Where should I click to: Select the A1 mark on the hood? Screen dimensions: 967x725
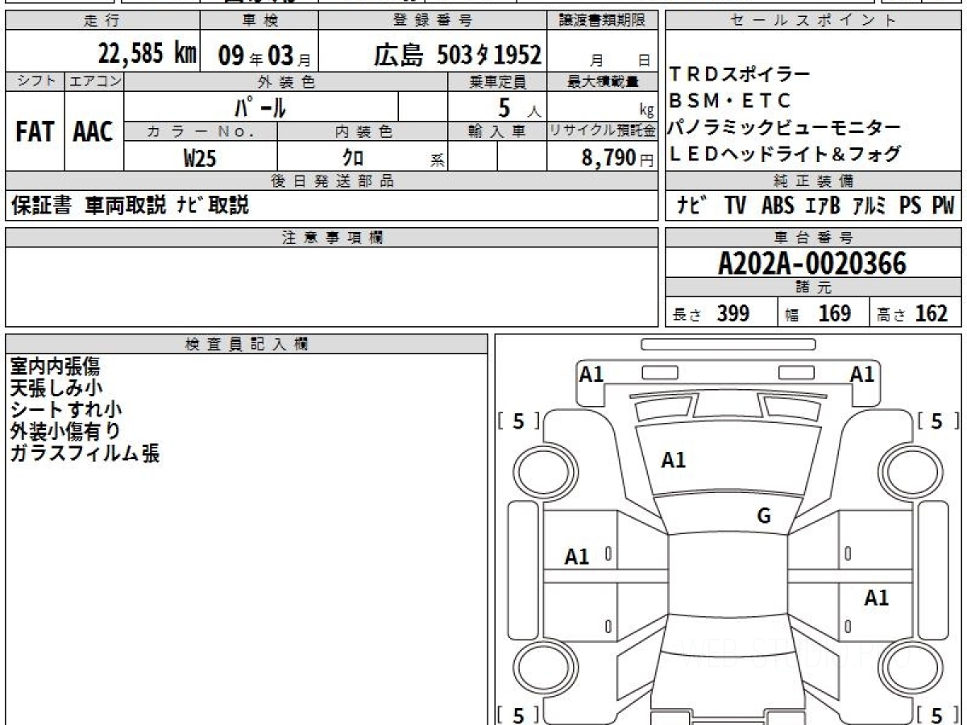(673, 460)
